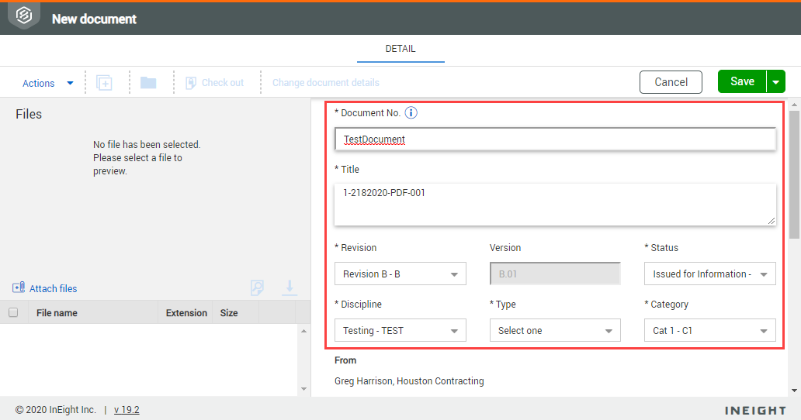801x420 pixels.
Task: Toggle the select all files checkbox
Action: pos(13,313)
